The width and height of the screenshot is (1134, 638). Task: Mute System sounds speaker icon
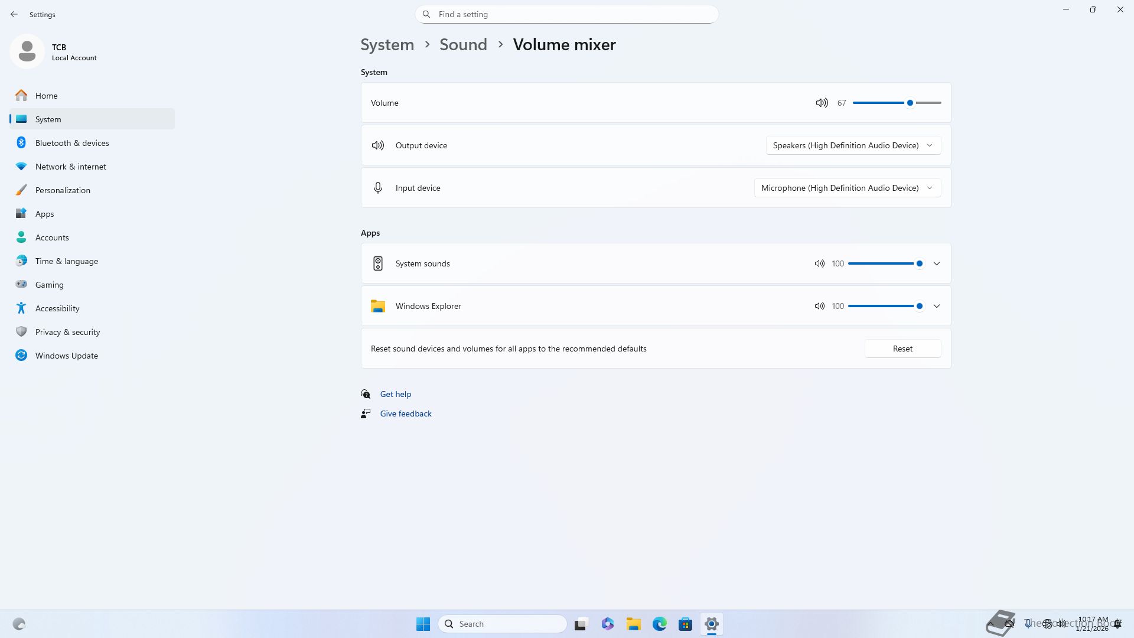[819, 263]
